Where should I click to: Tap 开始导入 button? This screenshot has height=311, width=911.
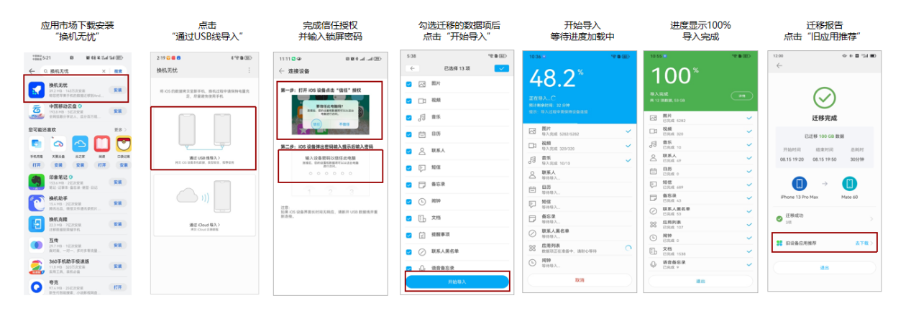click(x=457, y=281)
